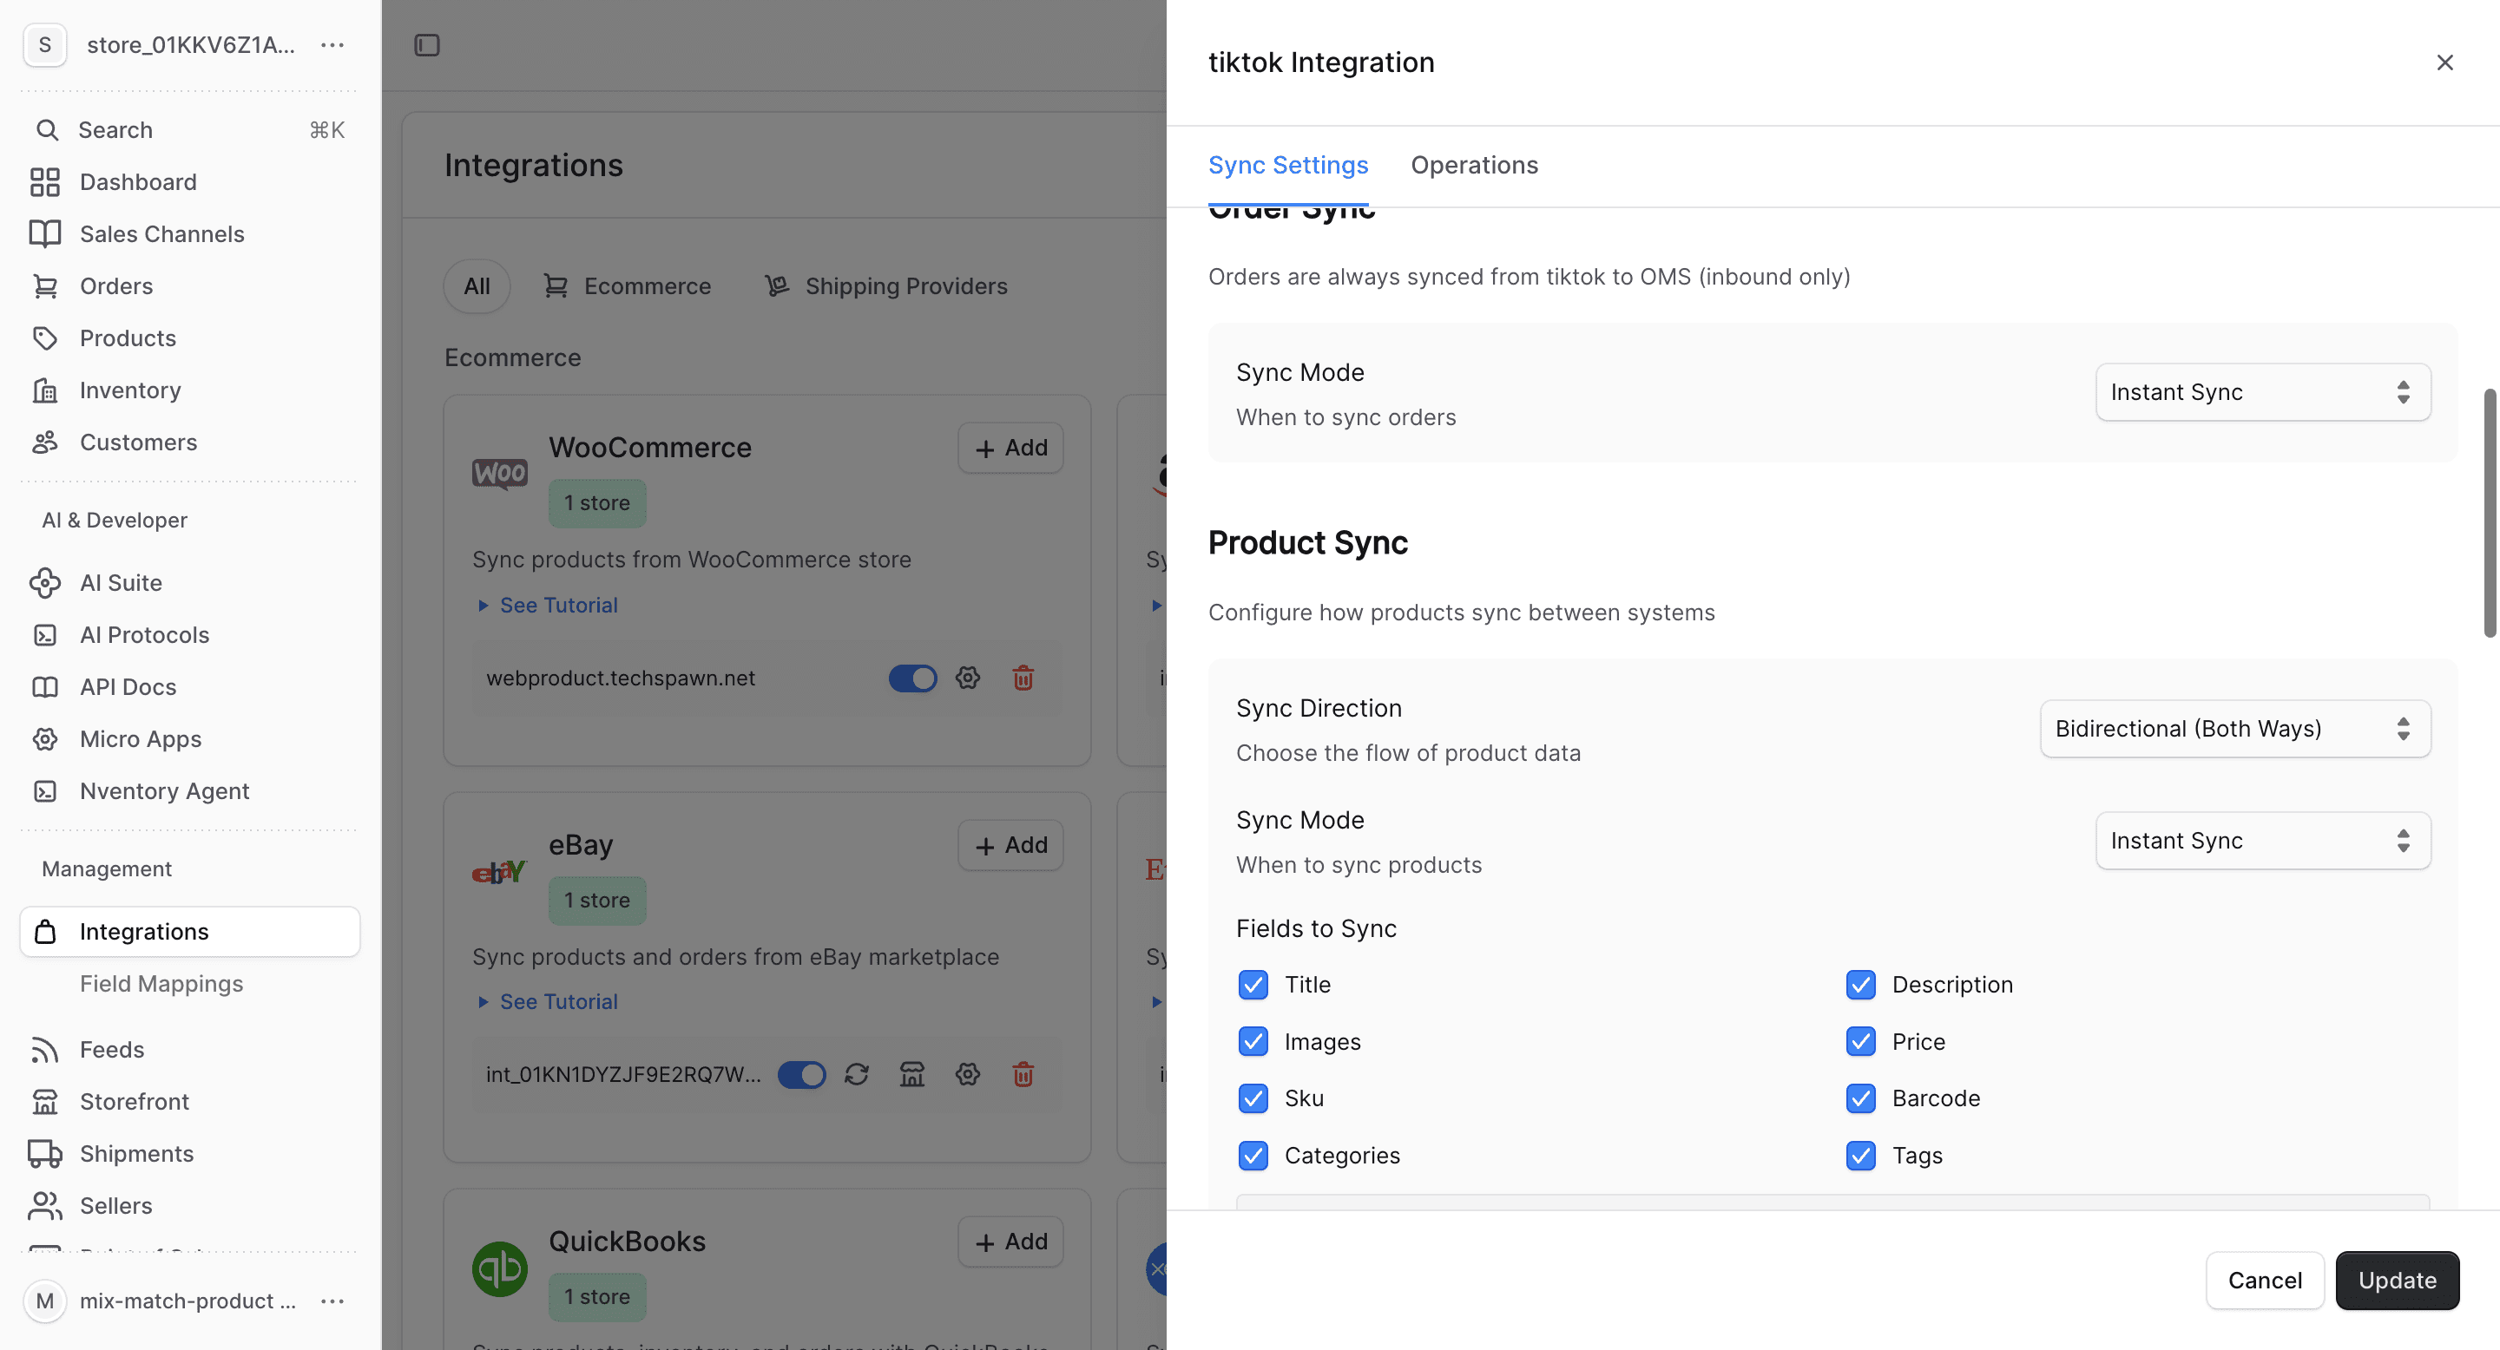Click the AI Protocols terminal icon
2500x1350 pixels.
(44, 635)
